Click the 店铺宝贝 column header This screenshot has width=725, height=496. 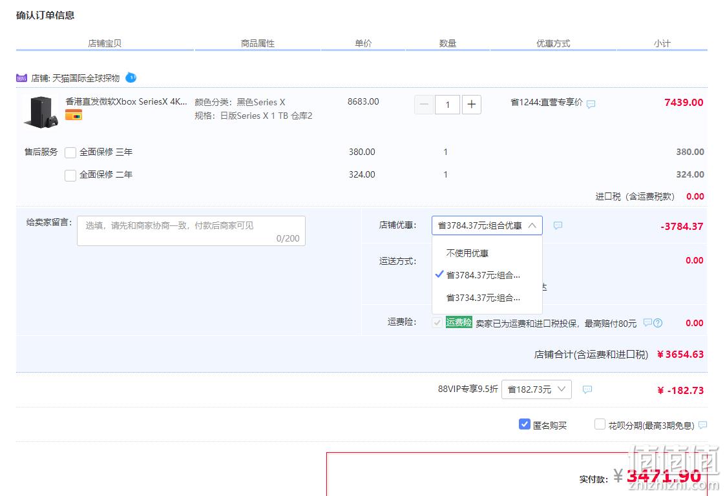coord(105,43)
